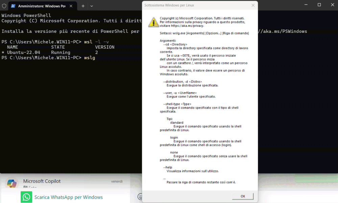Screen dimensions: 338x203
Task: Open a new terminal tab with plus button
Action: point(83,6)
